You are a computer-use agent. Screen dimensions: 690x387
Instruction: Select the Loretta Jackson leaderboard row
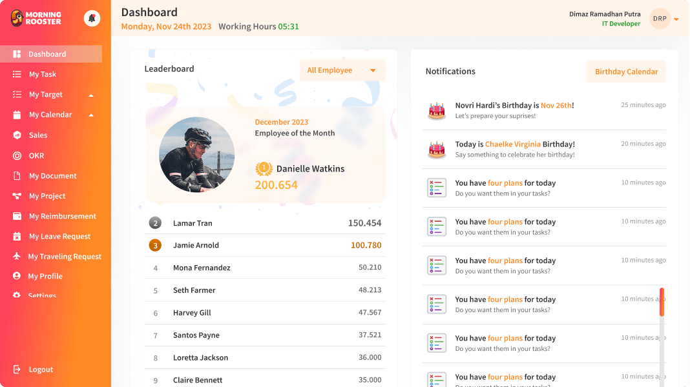(265, 357)
